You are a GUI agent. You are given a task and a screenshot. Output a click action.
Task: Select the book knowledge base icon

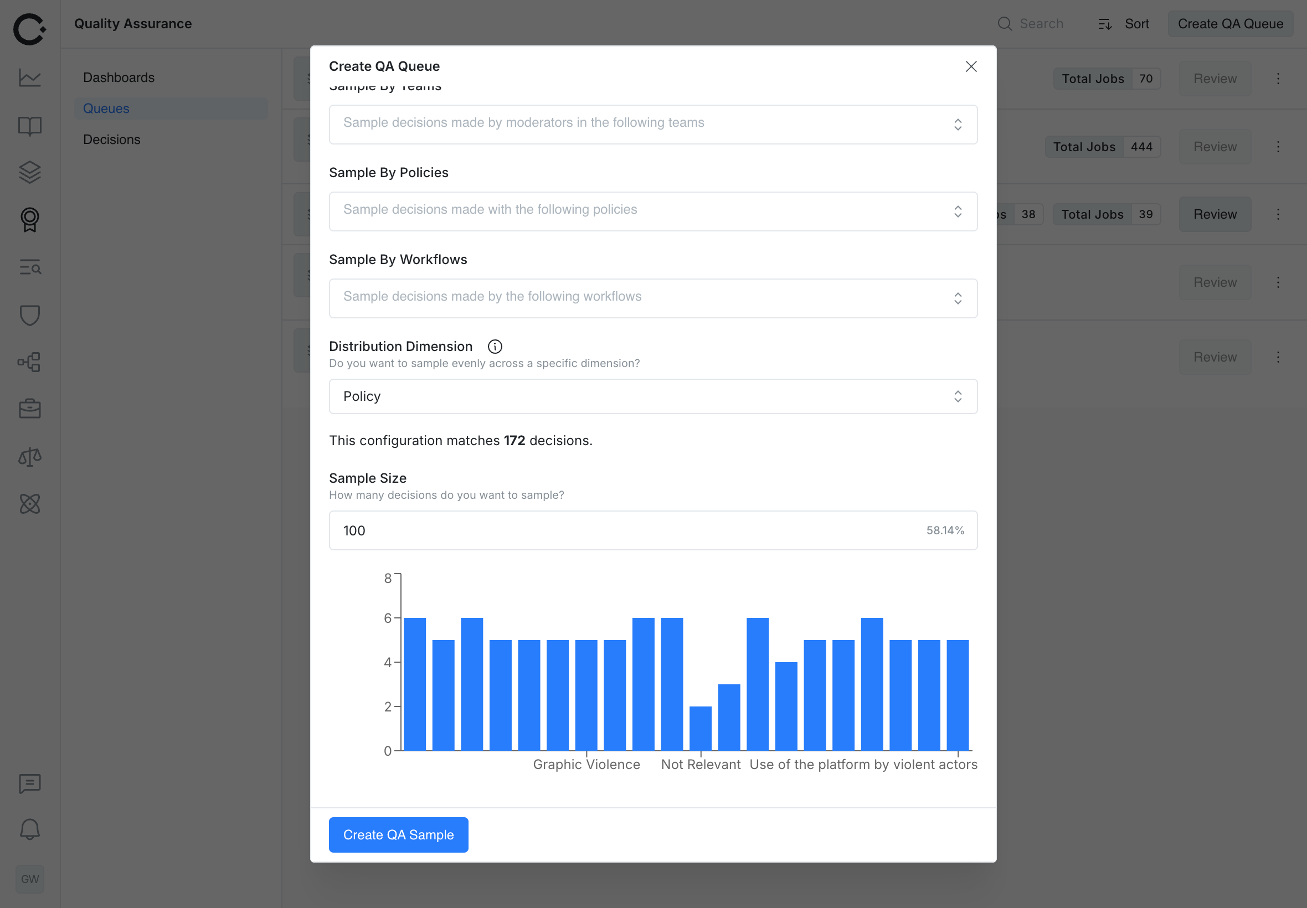click(x=29, y=126)
